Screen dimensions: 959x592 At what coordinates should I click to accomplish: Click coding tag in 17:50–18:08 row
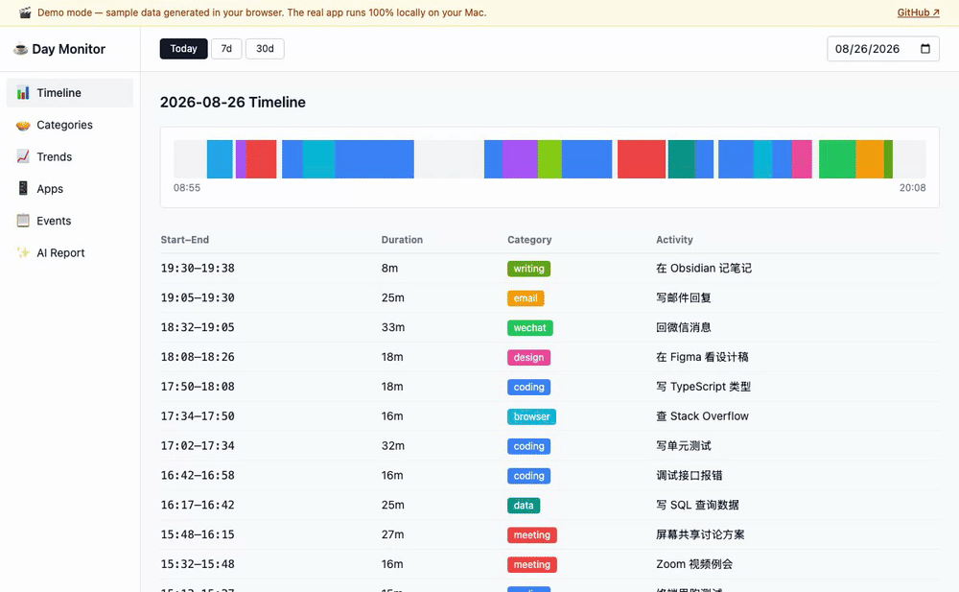coord(529,387)
